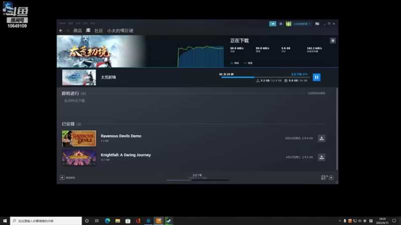The image size is (401, 225).
Task: Open download settings gear icon
Action: click(x=333, y=40)
